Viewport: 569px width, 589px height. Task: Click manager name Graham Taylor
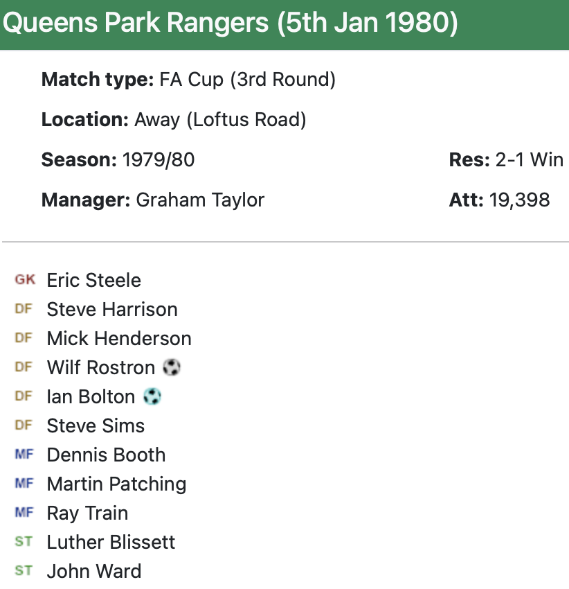[200, 200]
